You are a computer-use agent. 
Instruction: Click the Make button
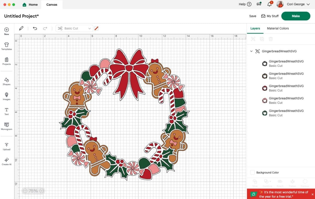pyautogui.click(x=296, y=16)
